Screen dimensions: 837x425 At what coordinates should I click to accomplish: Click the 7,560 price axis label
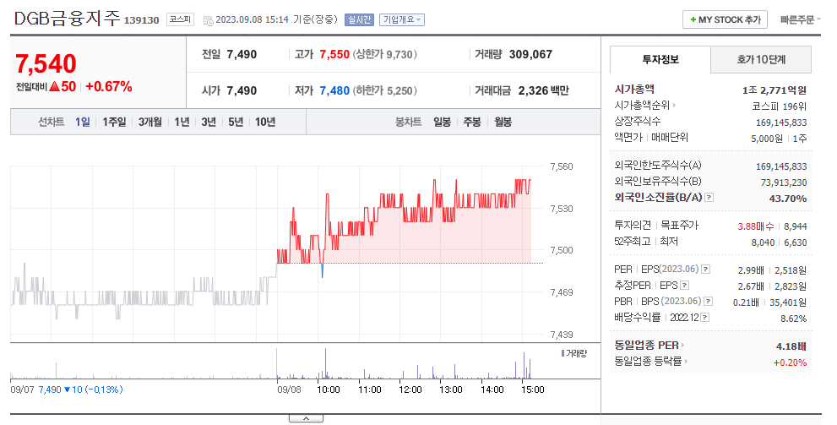562,166
